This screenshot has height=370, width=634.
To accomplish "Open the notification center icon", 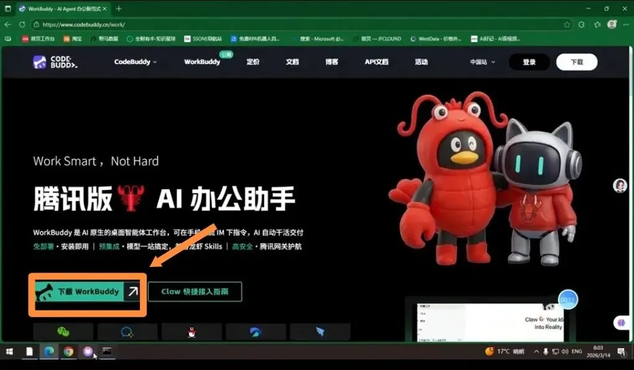I will pos(621,351).
